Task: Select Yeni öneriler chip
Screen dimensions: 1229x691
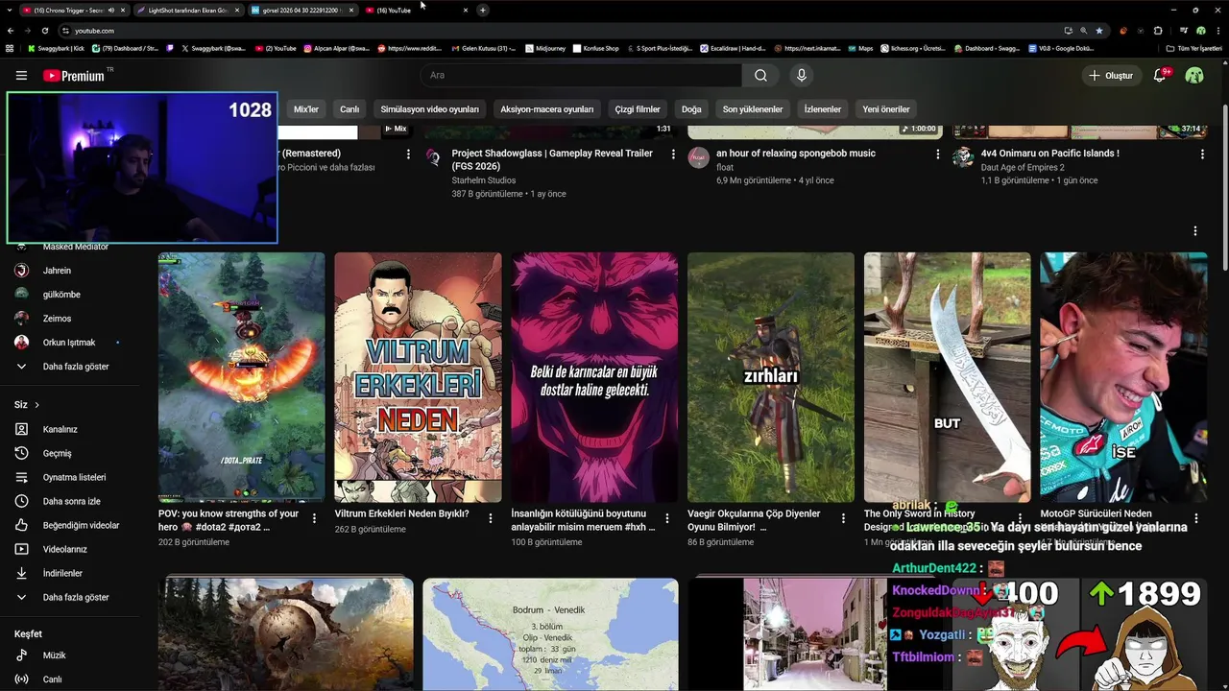Action: pyautogui.click(x=886, y=109)
